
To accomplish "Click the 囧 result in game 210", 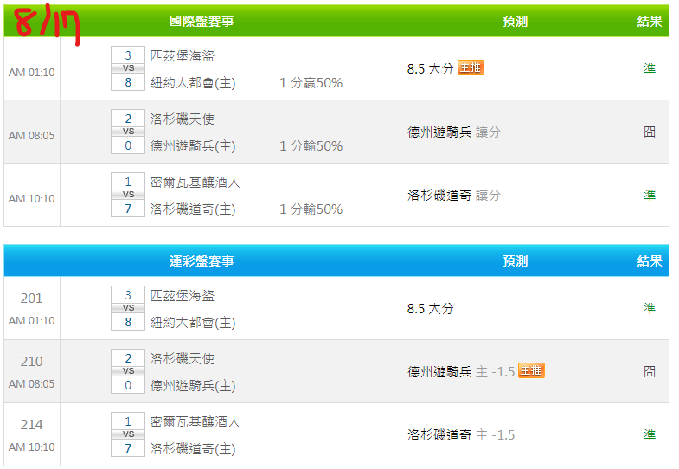I will coord(650,371).
